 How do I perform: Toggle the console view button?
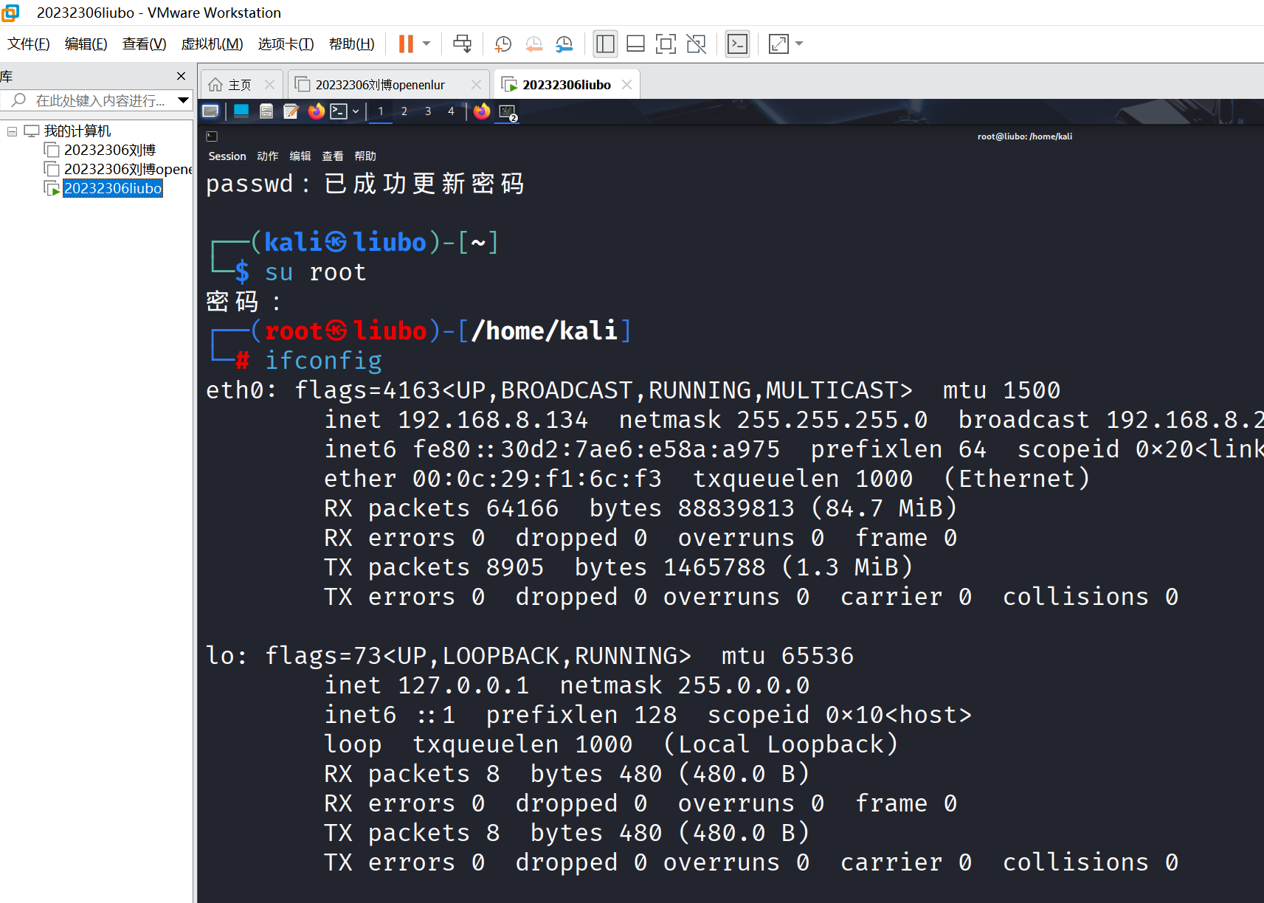[x=737, y=44]
